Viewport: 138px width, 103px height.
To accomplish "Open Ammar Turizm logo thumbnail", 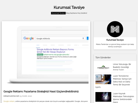I will click(103, 68).
